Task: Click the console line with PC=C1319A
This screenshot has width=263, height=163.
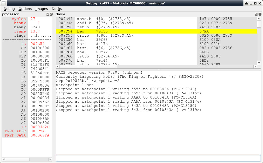Action: [x=128, y=110]
